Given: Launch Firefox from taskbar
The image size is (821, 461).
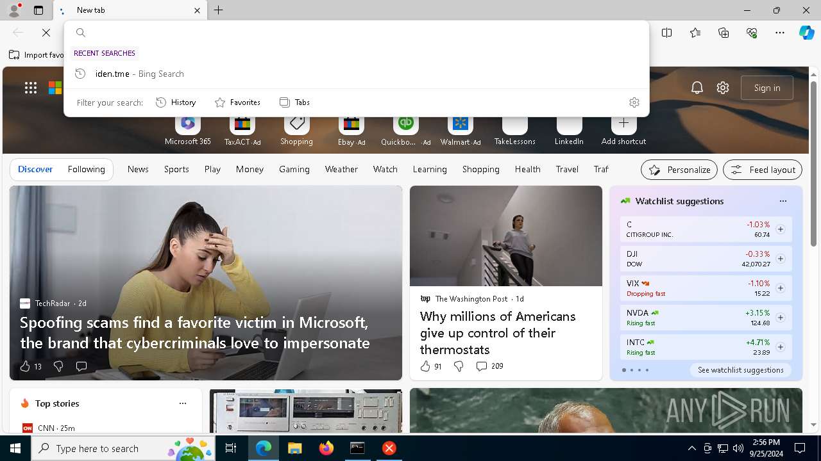Looking at the screenshot, I should (326, 448).
